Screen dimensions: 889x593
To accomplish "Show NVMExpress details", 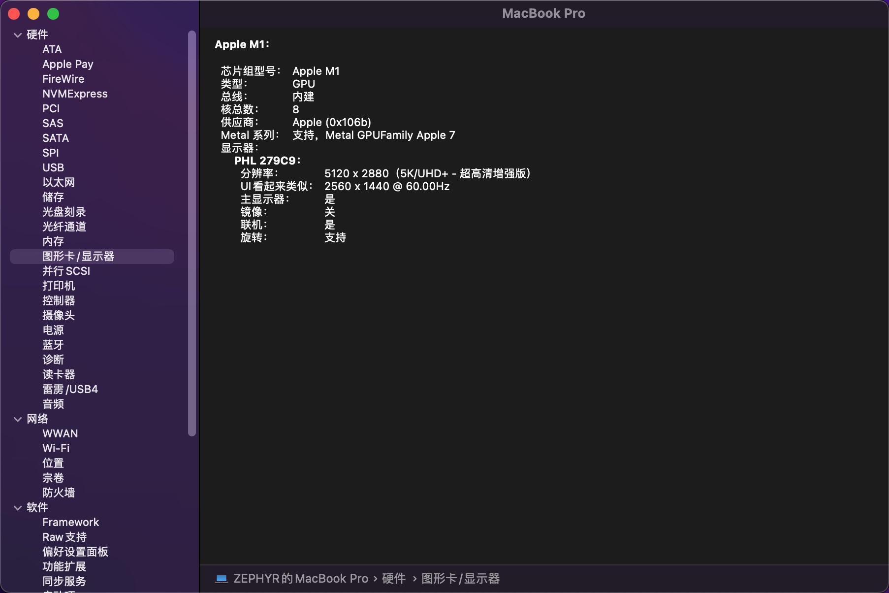I will [75, 94].
